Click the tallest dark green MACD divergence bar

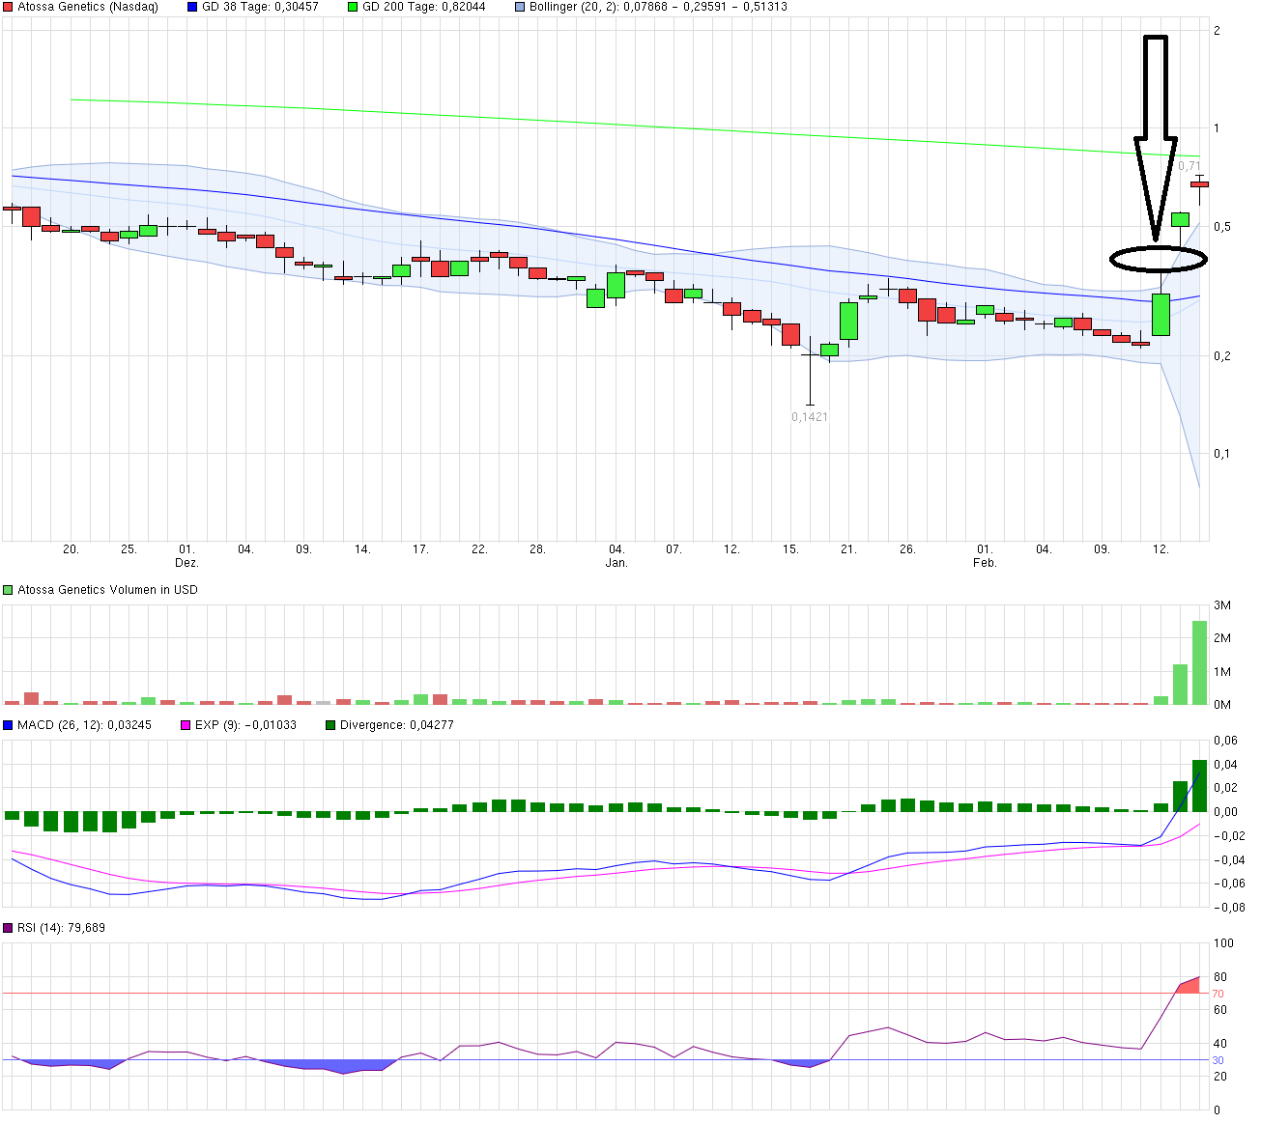[1199, 786]
